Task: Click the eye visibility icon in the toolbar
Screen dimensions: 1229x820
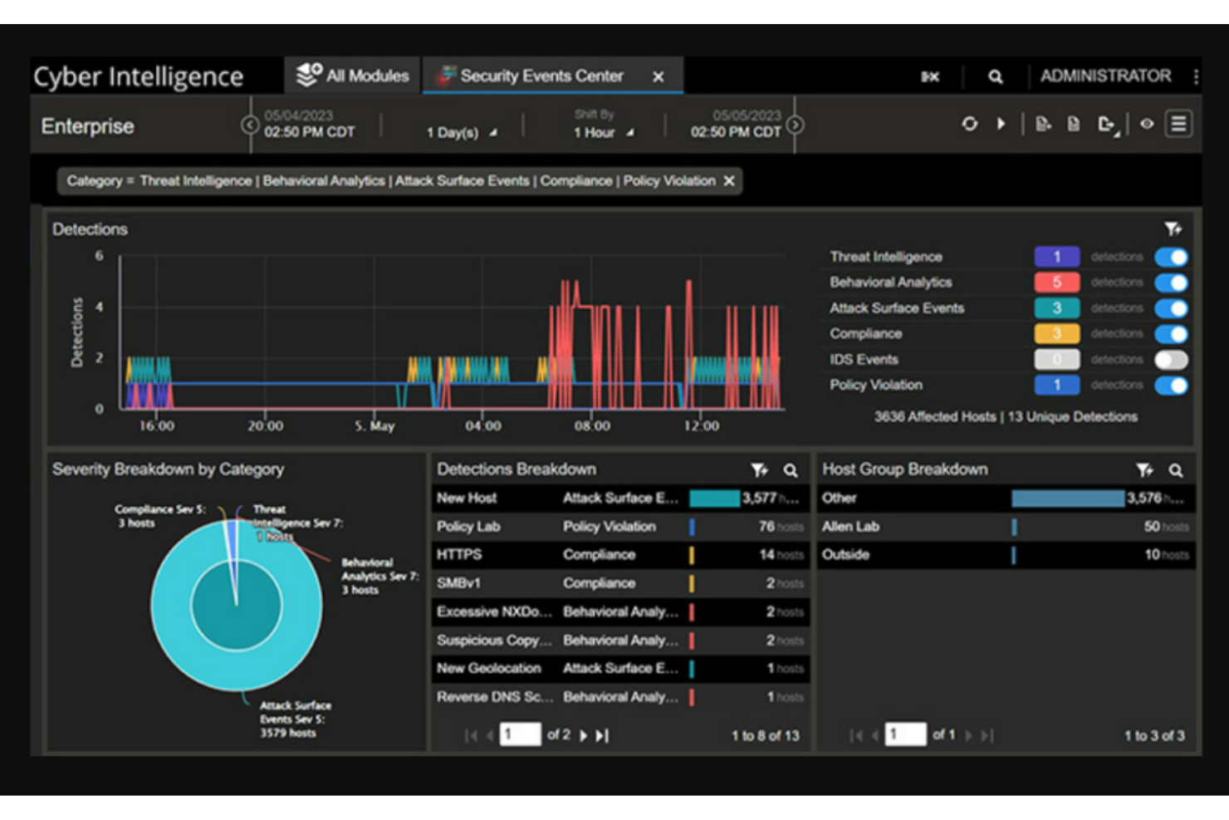Action: (1147, 123)
